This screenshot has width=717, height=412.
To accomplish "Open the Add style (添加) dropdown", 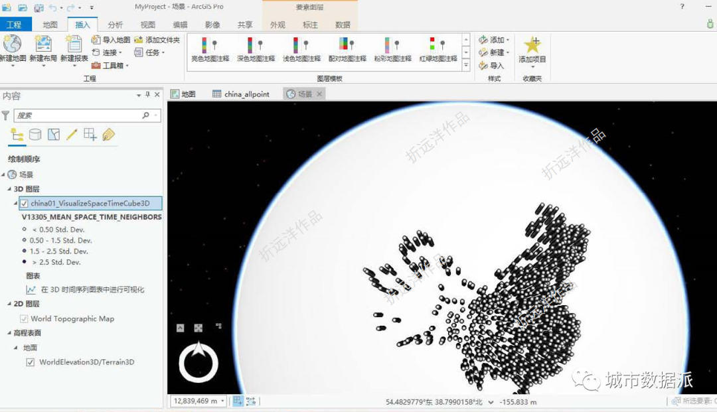I will [494, 40].
